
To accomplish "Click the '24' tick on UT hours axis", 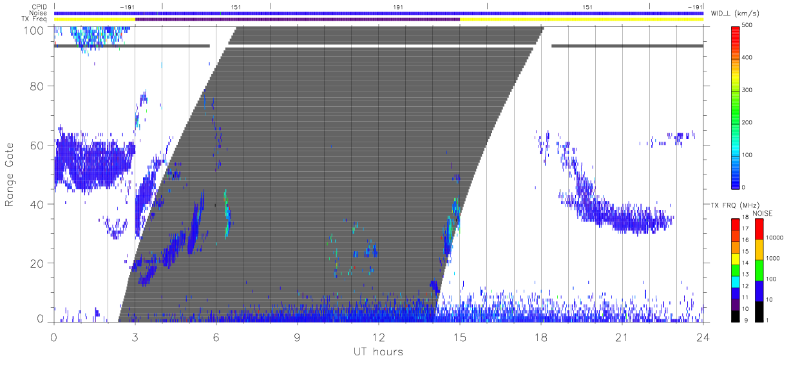I will coord(703,336).
